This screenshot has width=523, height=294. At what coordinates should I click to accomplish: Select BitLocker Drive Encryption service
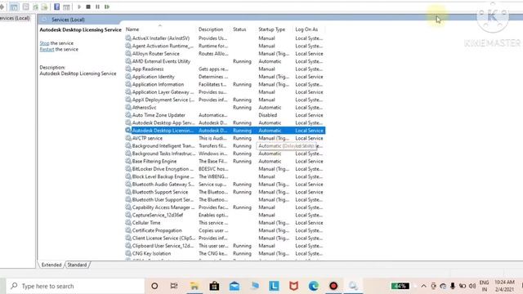[x=225, y=169]
